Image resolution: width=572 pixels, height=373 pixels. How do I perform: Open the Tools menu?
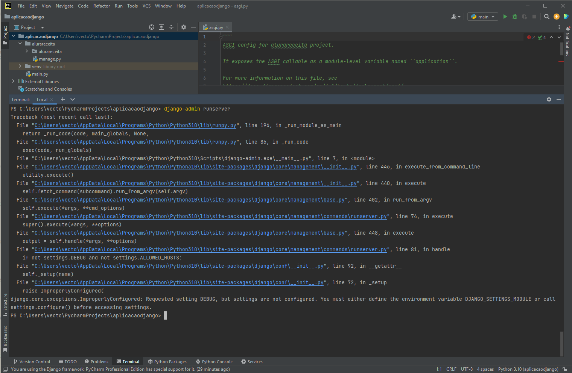pyautogui.click(x=132, y=6)
